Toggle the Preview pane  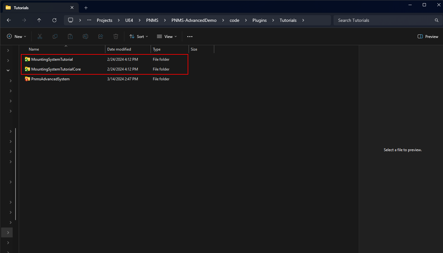tap(428, 37)
